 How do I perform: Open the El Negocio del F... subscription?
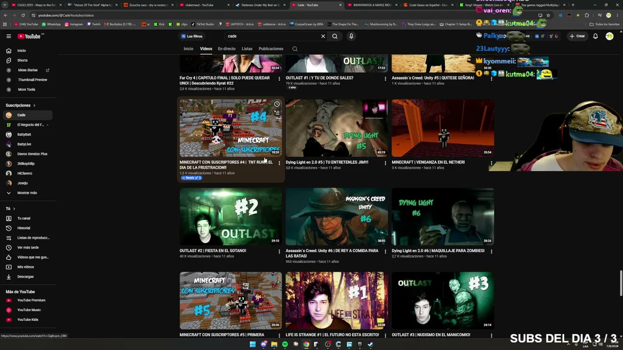[x=27, y=124]
